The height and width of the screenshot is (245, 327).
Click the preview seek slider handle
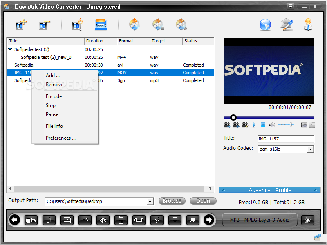tap(233, 118)
